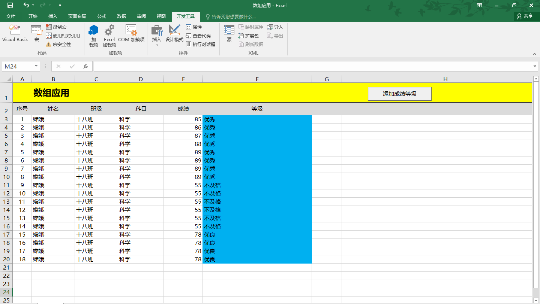Viewport: 540px width, 304px height.
Task: Click the 添加成绩等级 button
Action: [x=400, y=94]
